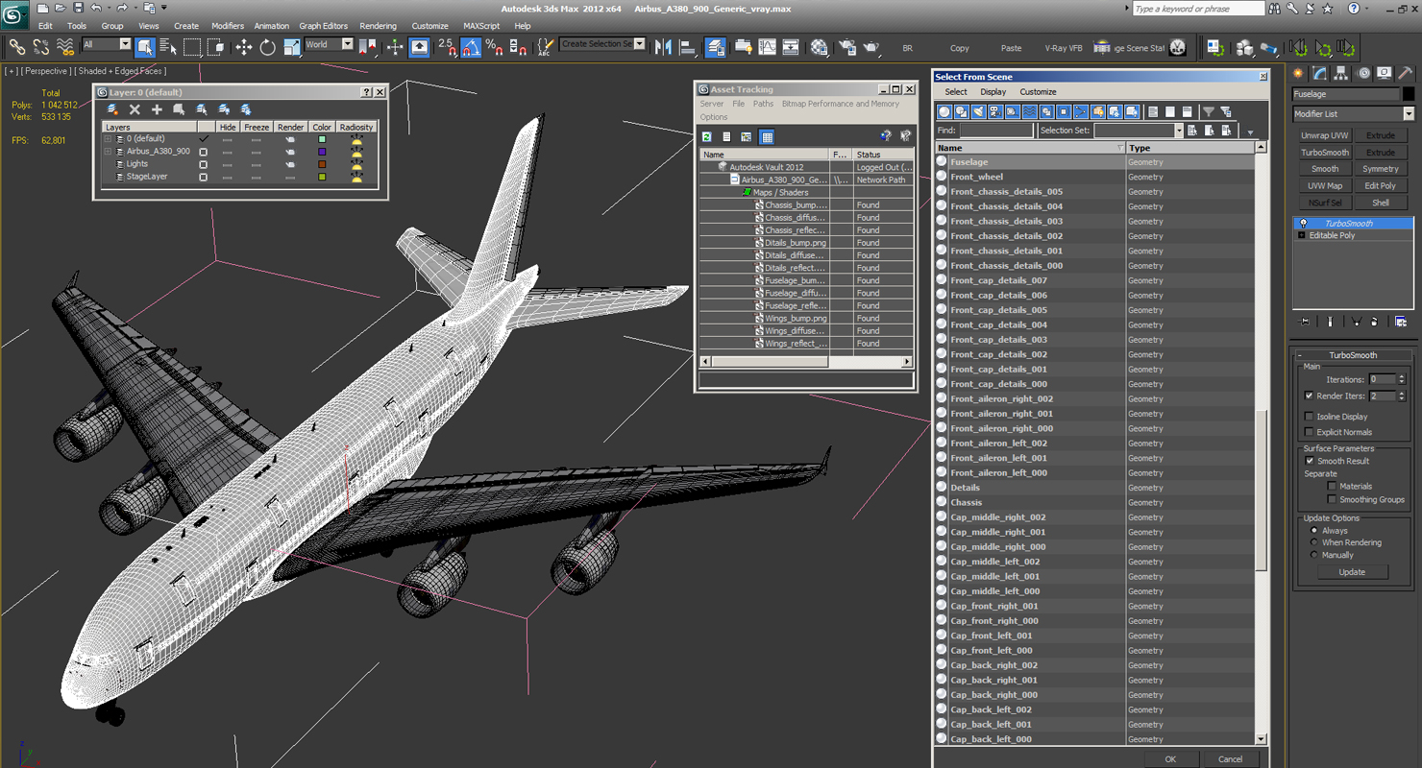Click the Edit Poly modifier button
Viewport: 1422px width, 768px height.
(x=1381, y=186)
